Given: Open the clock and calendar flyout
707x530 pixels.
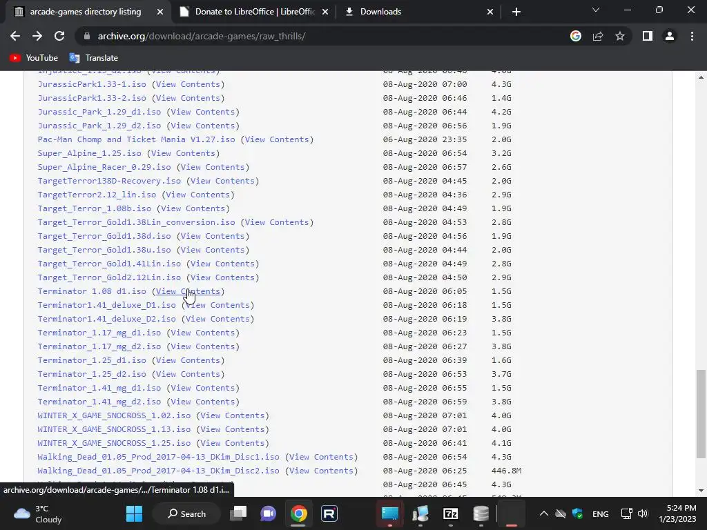Looking at the screenshot, I should [x=677, y=513].
